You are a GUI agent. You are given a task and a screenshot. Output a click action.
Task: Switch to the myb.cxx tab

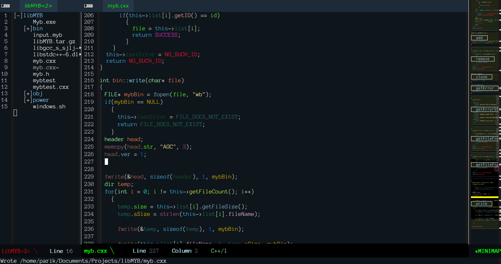tap(118, 6)
